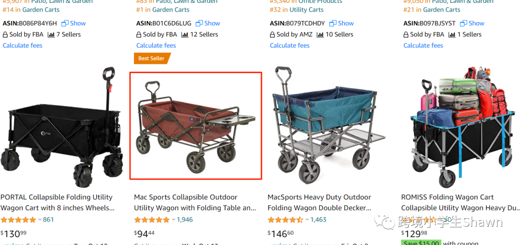Click the bar chart icon beside 12 Sellers
The image size is (520, 245).
tap(184, 35)
